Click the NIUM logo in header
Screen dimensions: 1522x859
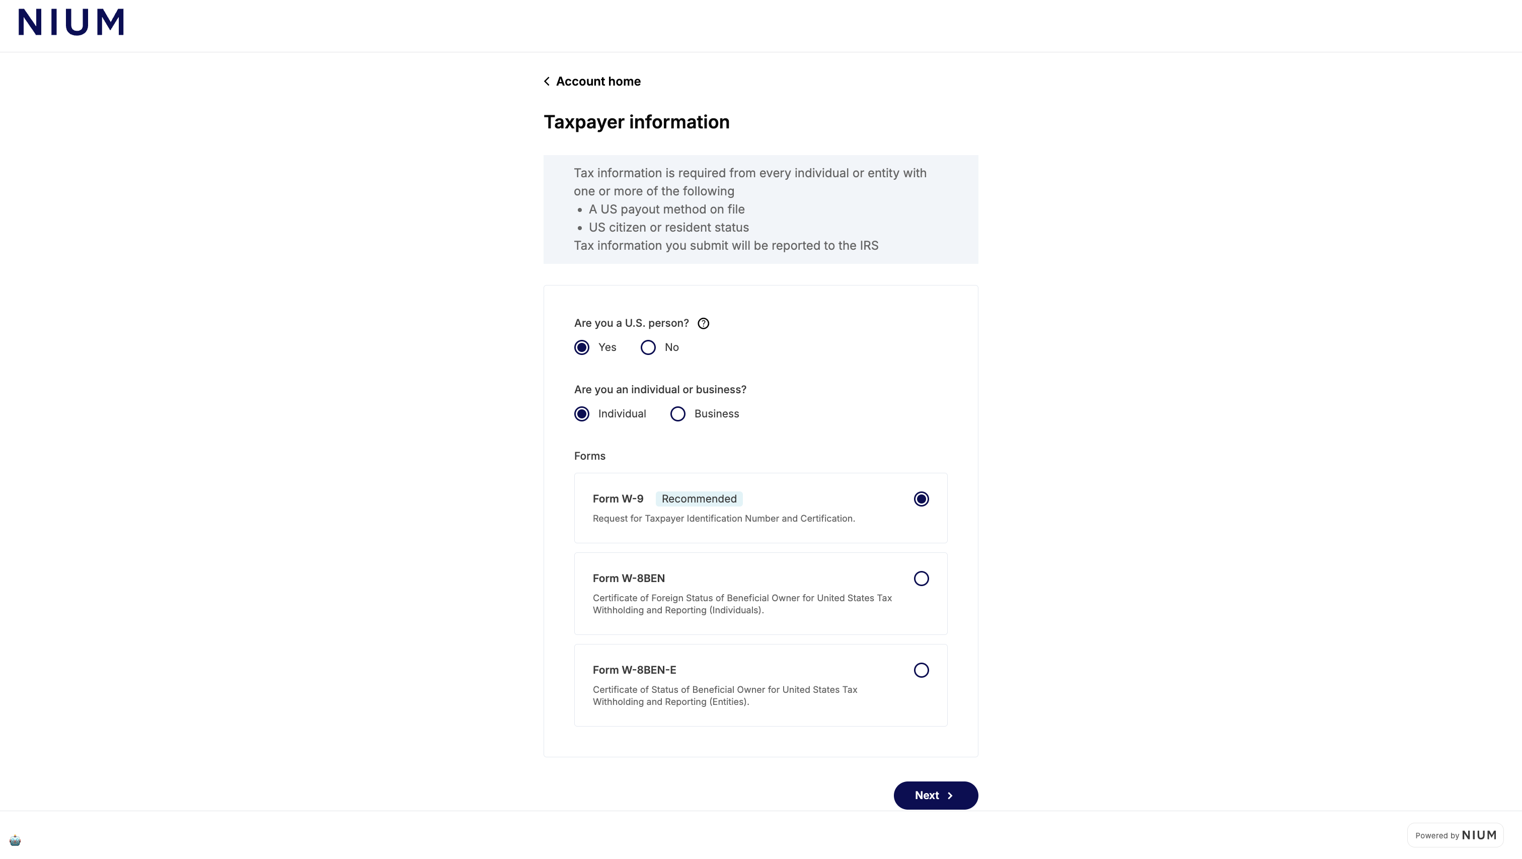(x=71, y=22)
